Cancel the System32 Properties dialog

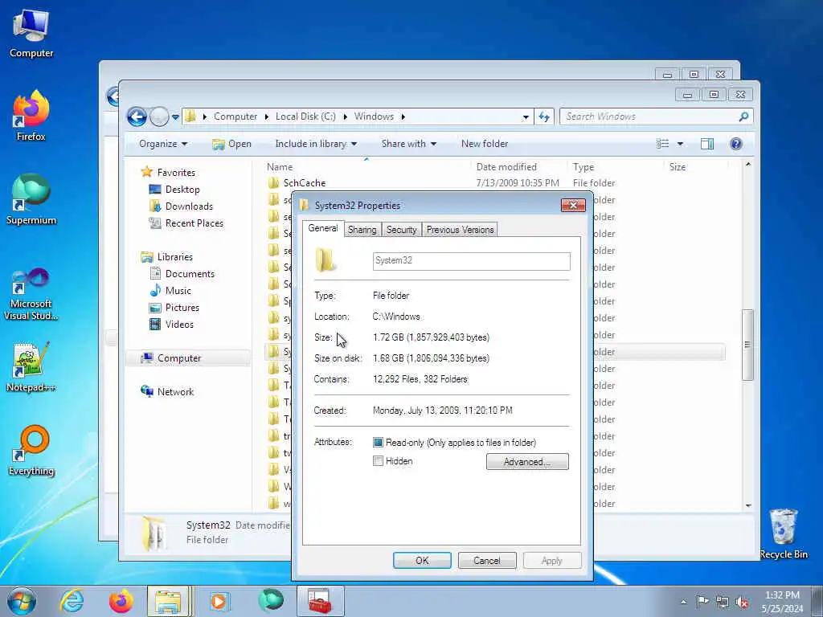coord(487,560)
